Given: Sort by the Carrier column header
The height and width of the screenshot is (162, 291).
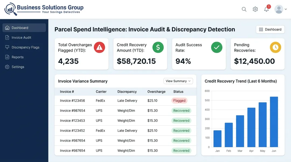Looking at the screenshot, I should tap(101, 92).
